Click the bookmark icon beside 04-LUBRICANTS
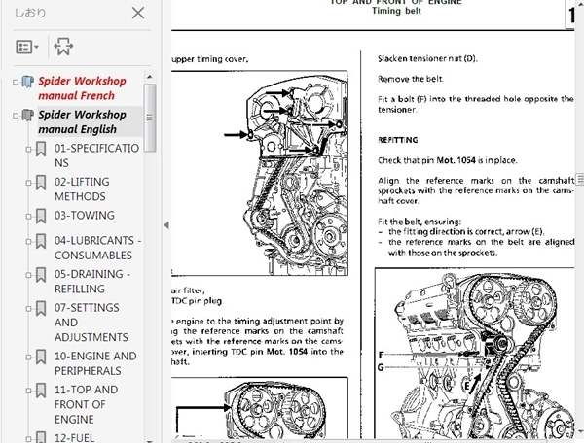Screen dimensions: 584x443 pyautogui.click(x=41, y=241)
